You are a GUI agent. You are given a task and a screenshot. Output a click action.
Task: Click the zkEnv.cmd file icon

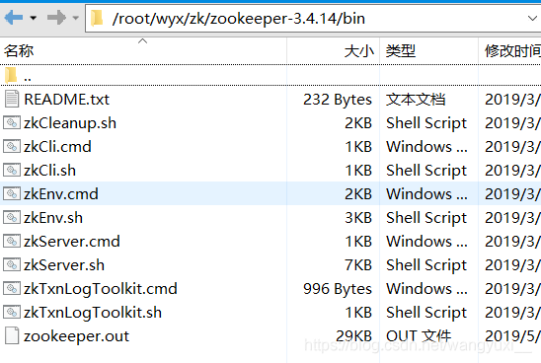(12, 193)
